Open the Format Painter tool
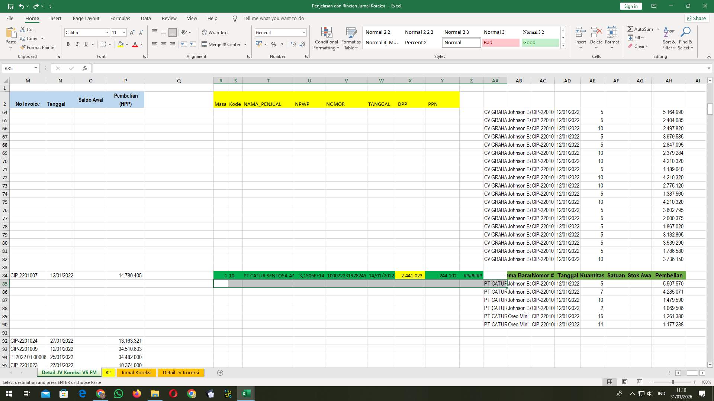 (x=38, y=47)
